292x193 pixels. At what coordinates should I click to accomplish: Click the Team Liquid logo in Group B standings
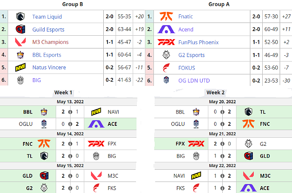coord(20,17)
